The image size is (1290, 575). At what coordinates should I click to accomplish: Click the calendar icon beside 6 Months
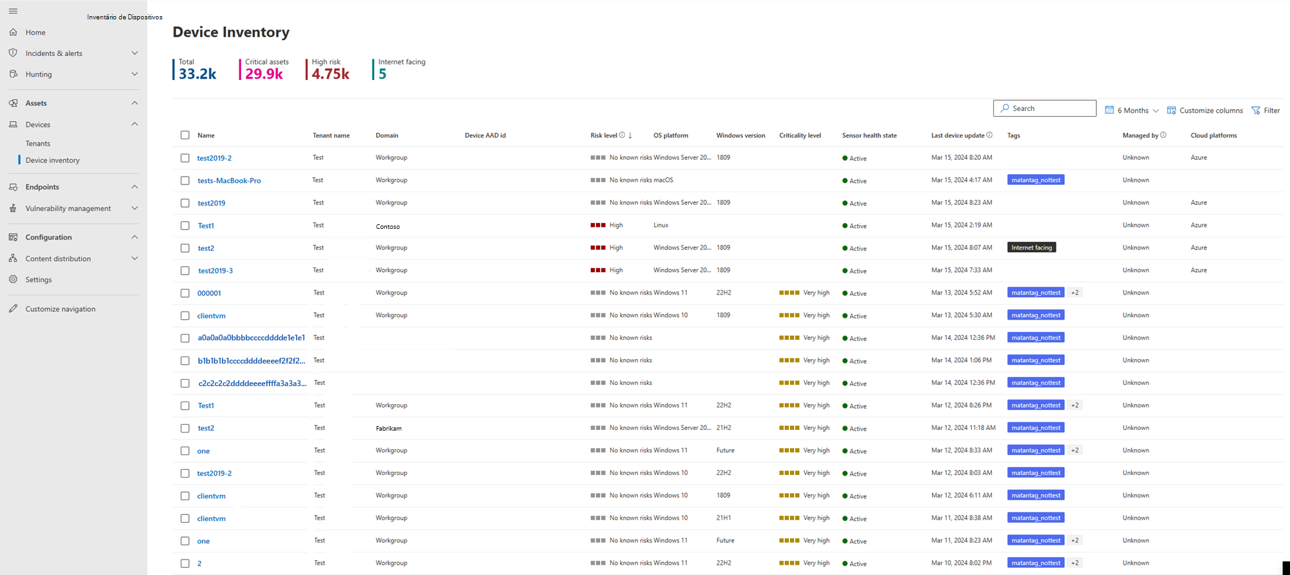click(1109, 110)
